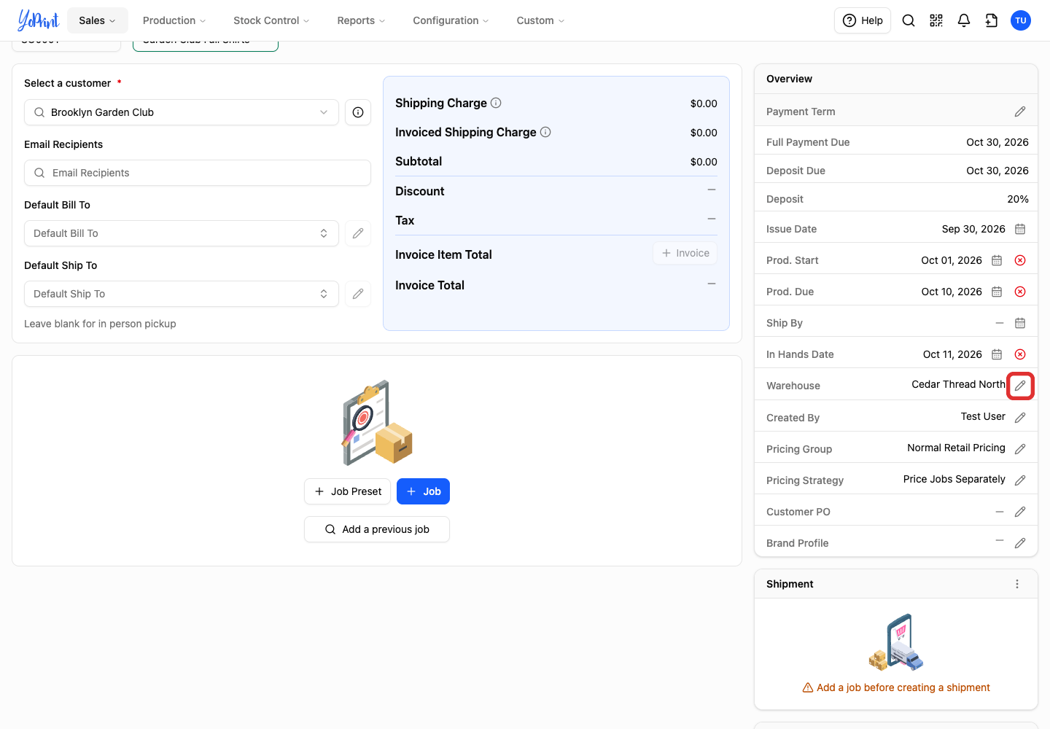This screenshot has height=729, width=1050.
Task: Click the import document icon in header
Action: [x=992, y=20]
